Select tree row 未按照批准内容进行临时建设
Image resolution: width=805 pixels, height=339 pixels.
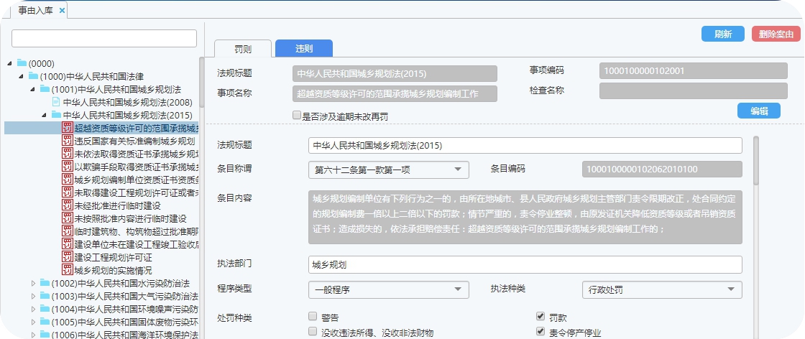(130, 219)
